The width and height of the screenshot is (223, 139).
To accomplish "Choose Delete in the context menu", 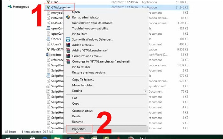I will click(x=76, y=116).
